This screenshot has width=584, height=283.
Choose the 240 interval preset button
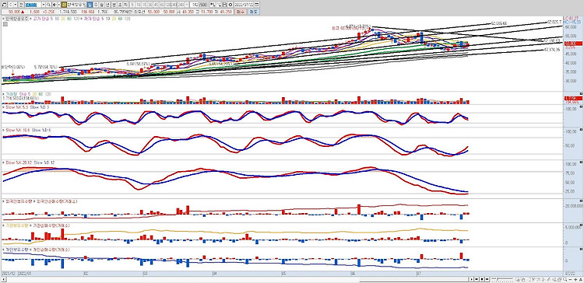coord(173,5)
